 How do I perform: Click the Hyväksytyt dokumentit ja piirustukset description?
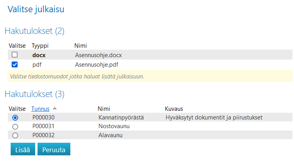(215, 118)
